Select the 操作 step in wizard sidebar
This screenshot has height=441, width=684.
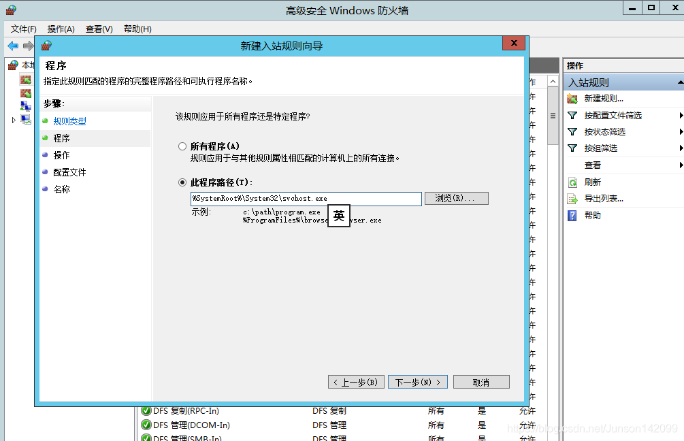point(61,155)
